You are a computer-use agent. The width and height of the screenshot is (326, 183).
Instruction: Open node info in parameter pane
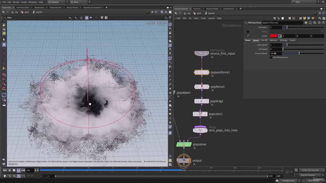pos(319,23)
